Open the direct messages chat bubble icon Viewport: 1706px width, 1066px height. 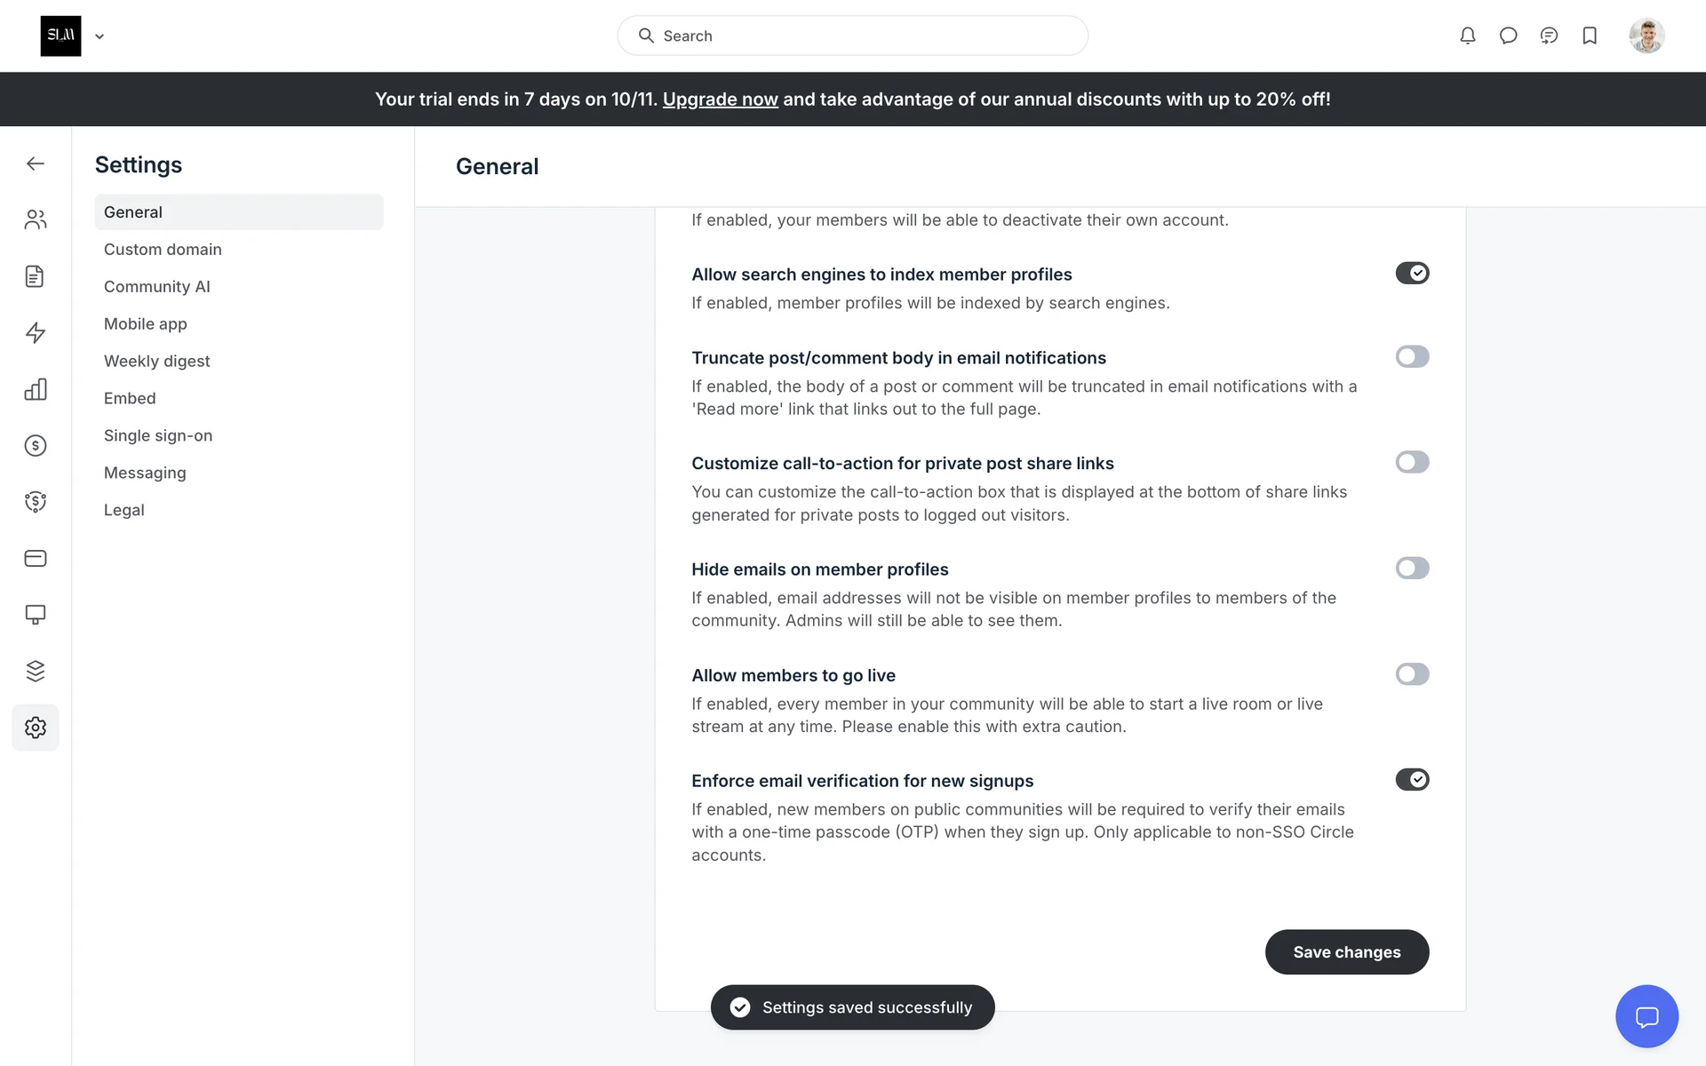pyautogui.click(x=1508, y=36)
